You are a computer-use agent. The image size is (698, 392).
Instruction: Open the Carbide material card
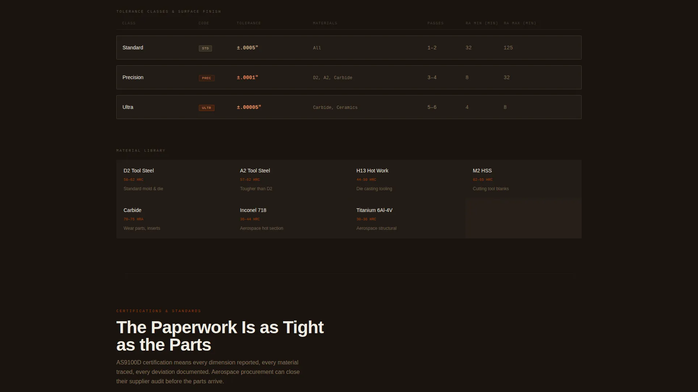click(174, 219)
